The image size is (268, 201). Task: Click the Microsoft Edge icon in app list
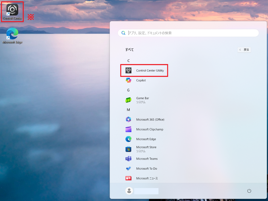tap(128, 139)
